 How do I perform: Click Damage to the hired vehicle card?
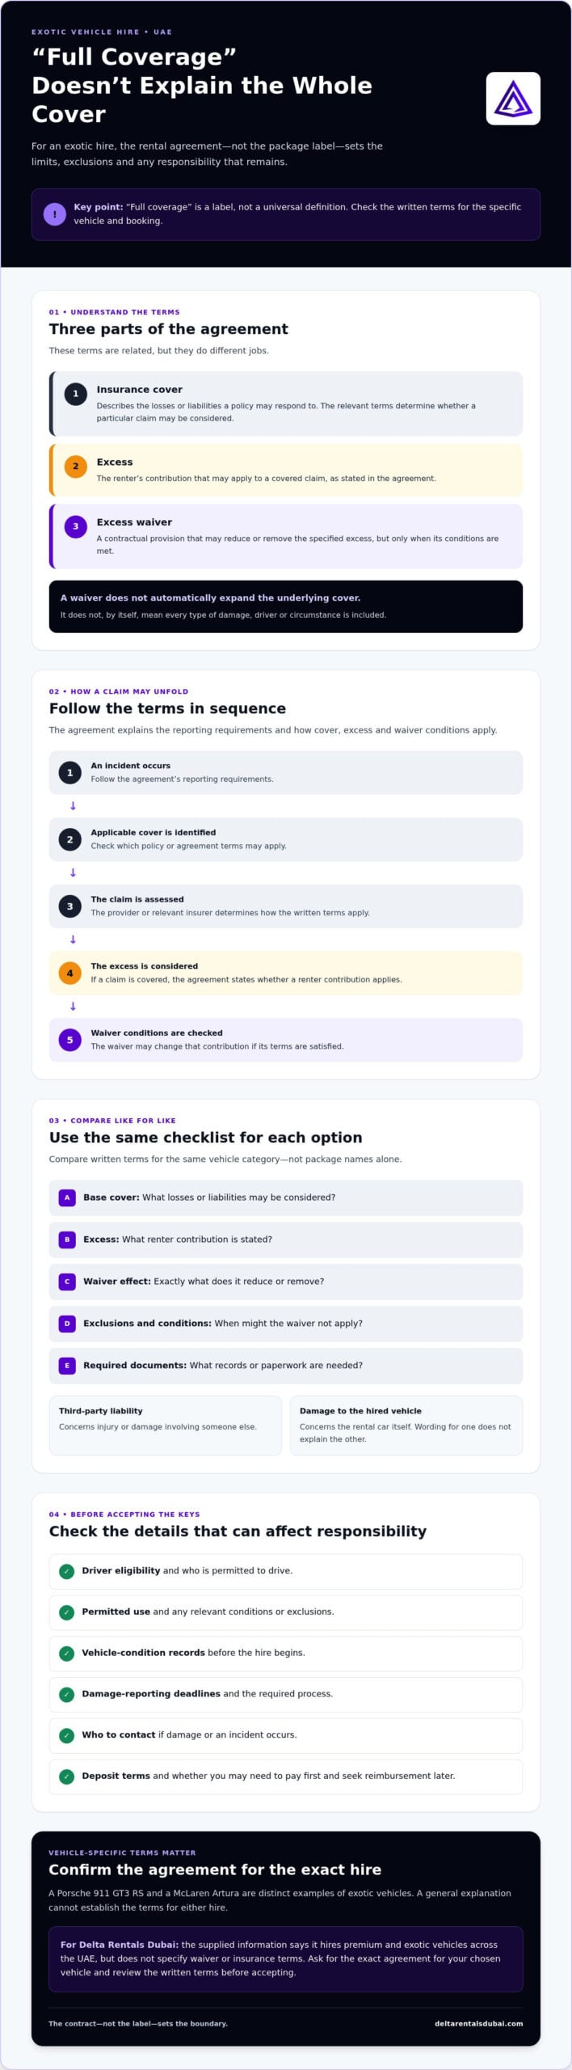tap(406, 1426)
